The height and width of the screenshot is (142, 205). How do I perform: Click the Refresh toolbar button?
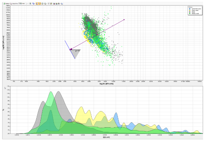point(7,3)
